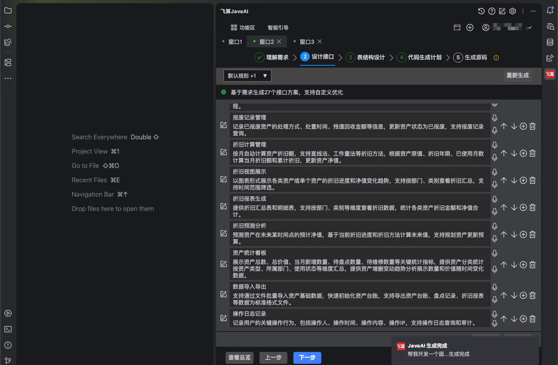Open the Database tool window in right sidebar
Viewport: 558px width, 365px height.
tap(550, 42)
